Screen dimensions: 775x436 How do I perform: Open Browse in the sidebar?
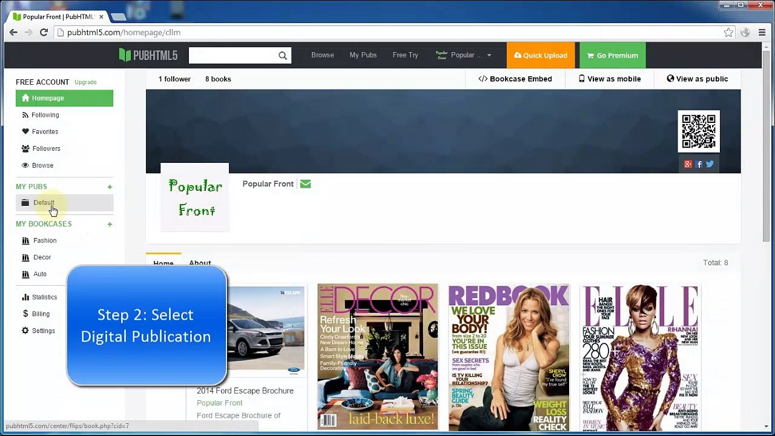point(42,165)
